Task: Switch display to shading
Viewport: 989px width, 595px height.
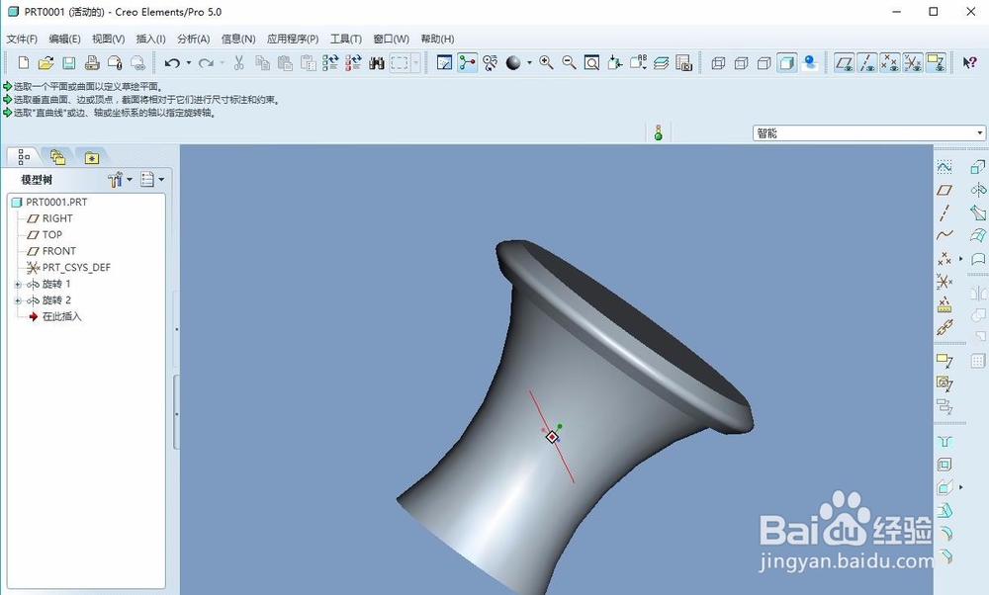Action: (x=786, y=63)
